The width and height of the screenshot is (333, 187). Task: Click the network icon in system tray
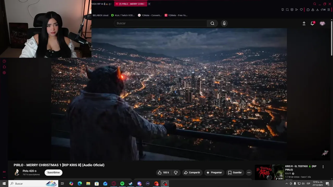299,184
